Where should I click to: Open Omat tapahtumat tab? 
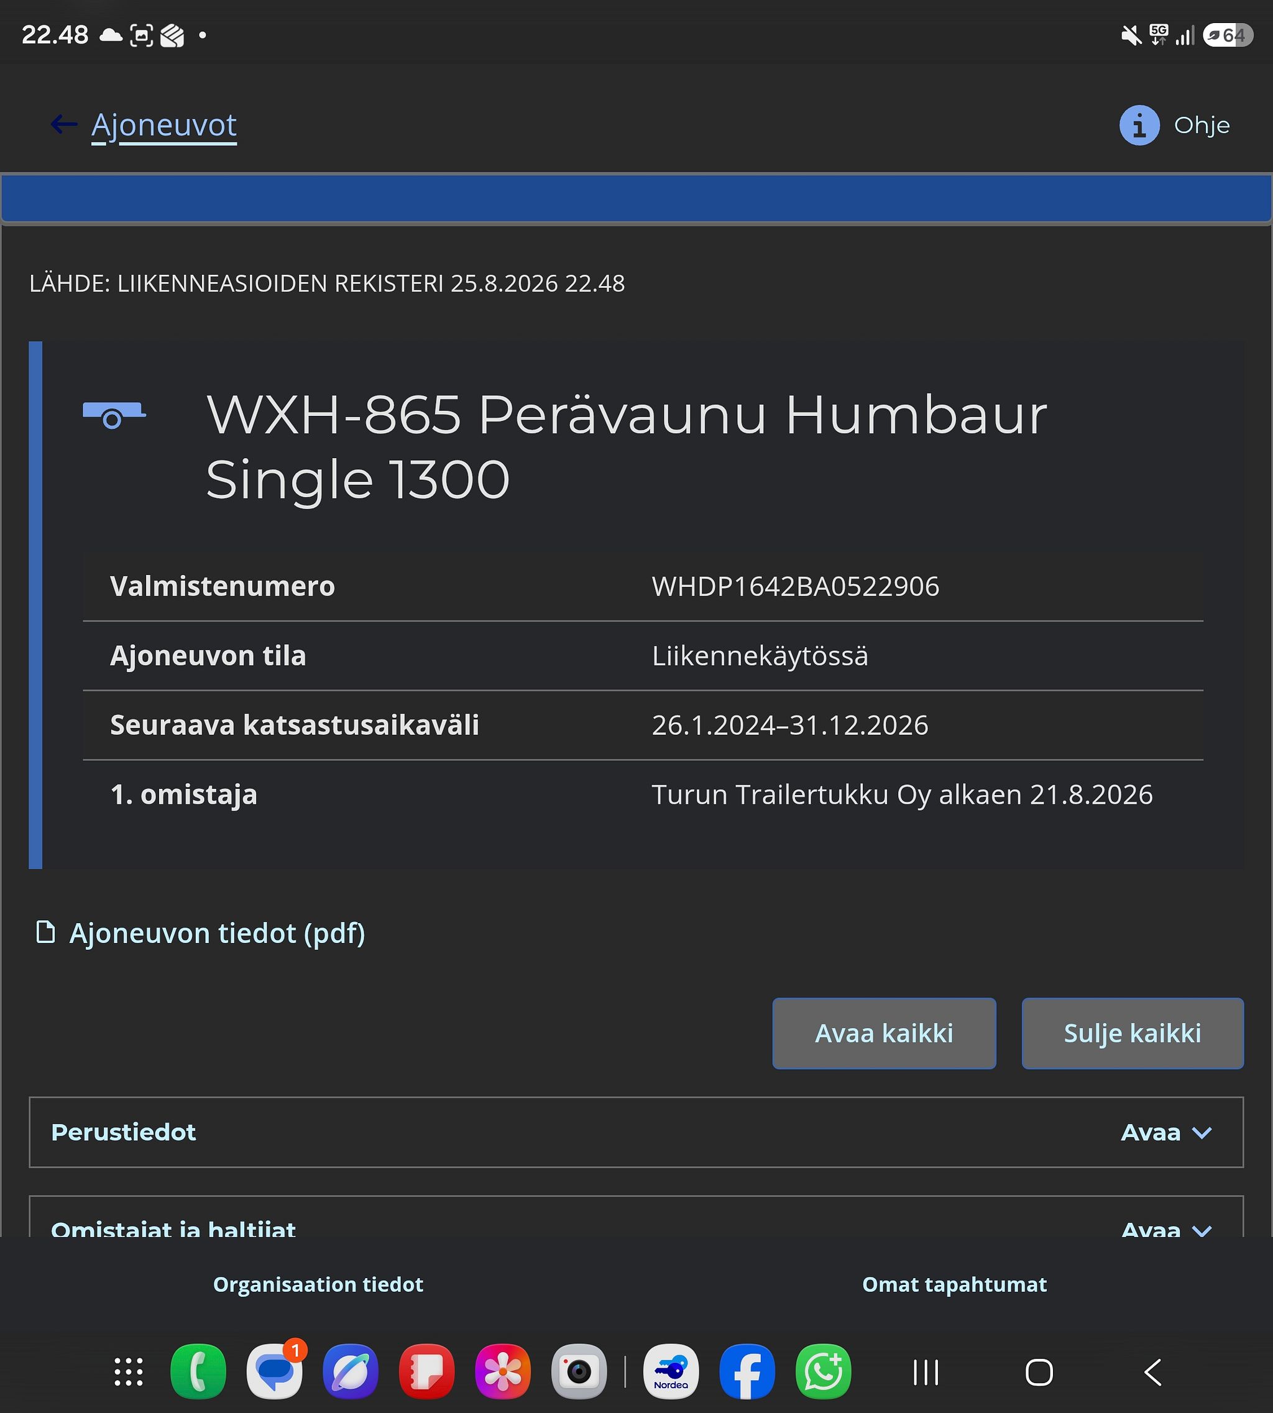pos(954,1284)
